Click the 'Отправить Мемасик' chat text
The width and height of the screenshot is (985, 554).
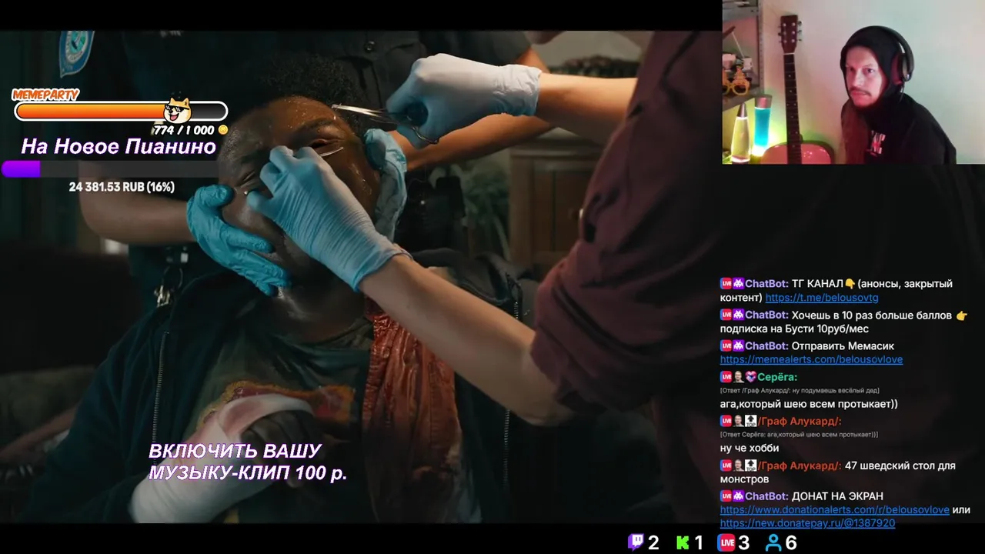[x=843, y=346]
